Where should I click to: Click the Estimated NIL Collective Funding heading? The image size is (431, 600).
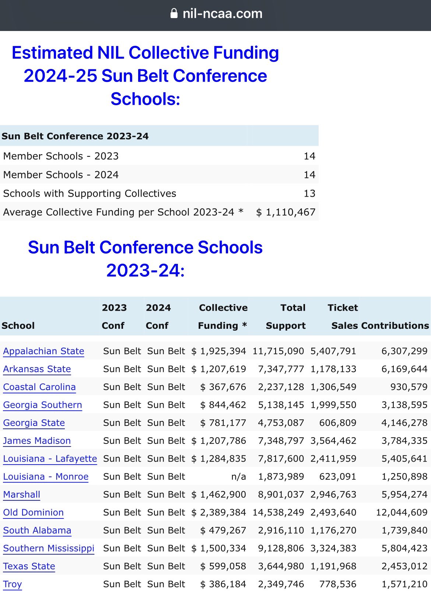[x=145, y=76]
